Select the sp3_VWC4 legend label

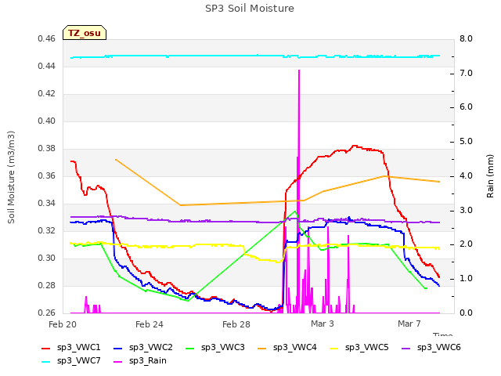(x=295, y=348)
